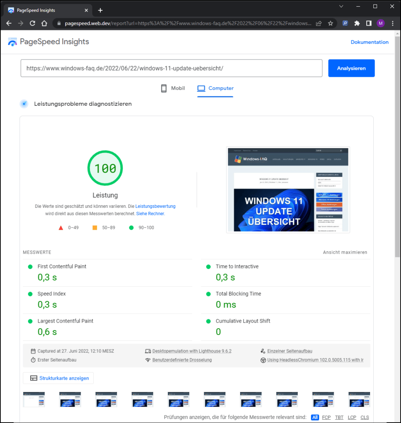This screenshot has height=423, width=401.
Task: Share this page via the share icon
Action: [x=319, y=24]
